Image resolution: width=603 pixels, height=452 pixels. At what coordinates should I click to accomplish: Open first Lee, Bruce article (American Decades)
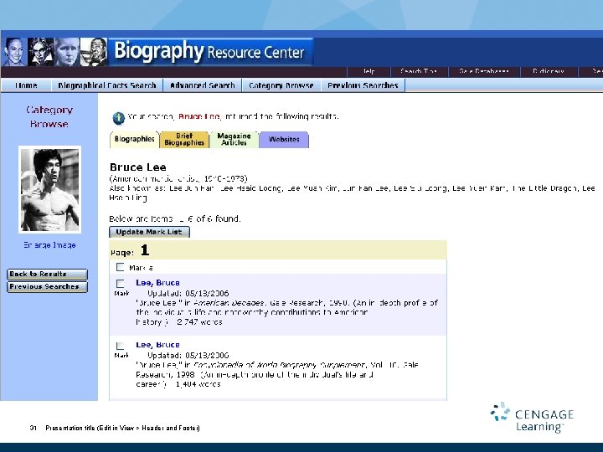(157, 283)
